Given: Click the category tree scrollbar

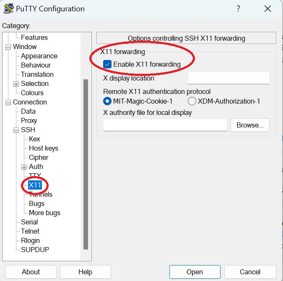Looking at the screenshot, I should [86, 164].
